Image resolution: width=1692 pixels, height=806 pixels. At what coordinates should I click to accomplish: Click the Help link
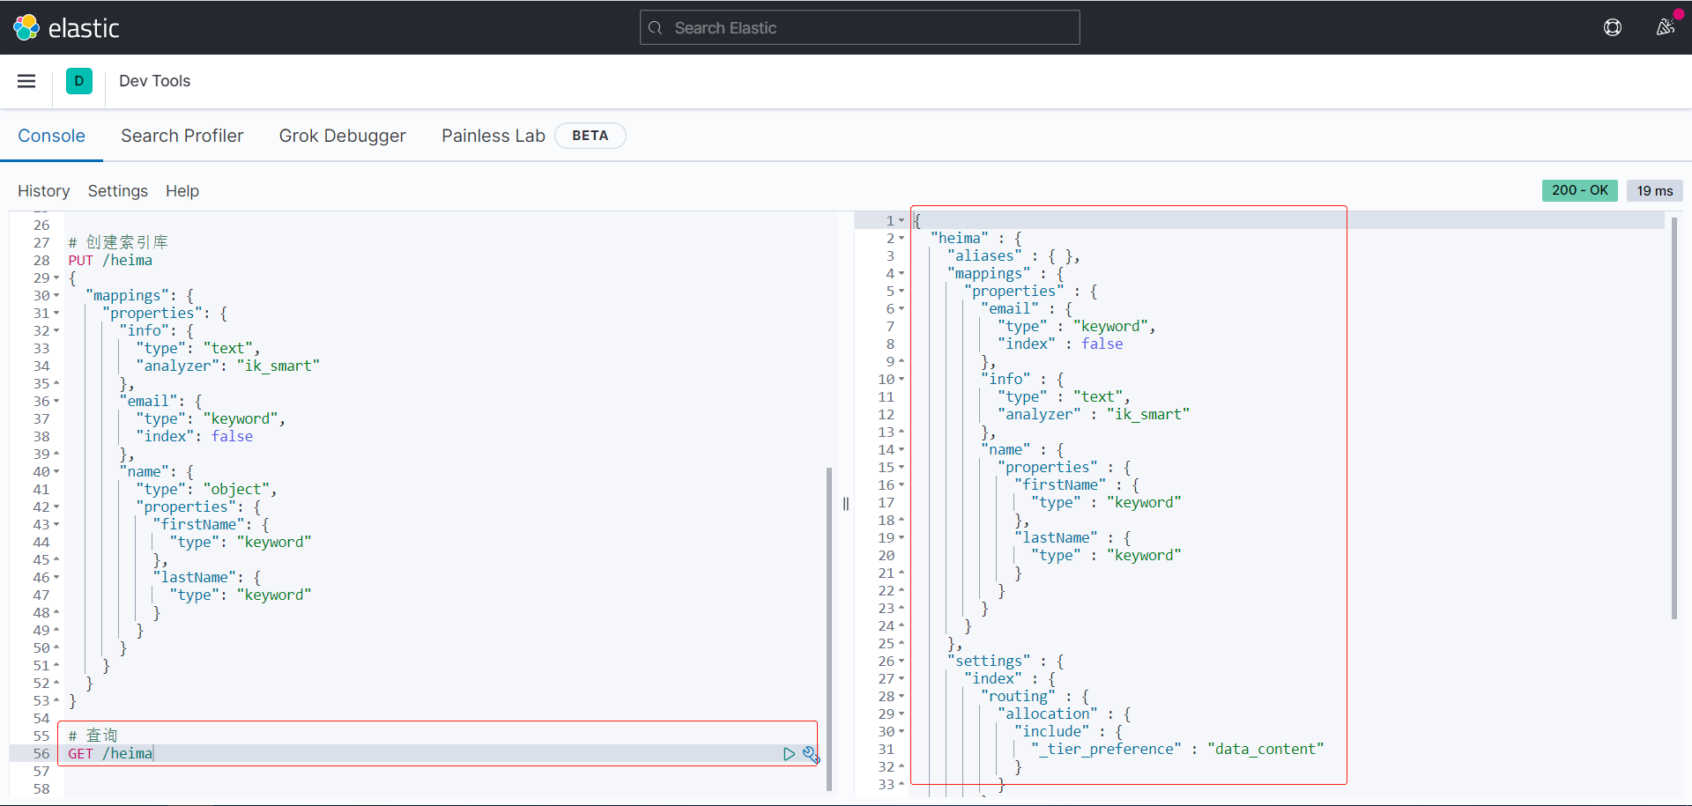(182, 191)
